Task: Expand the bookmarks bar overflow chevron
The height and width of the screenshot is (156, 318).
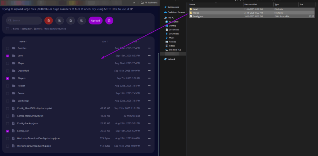Action: tap(134, 2)
